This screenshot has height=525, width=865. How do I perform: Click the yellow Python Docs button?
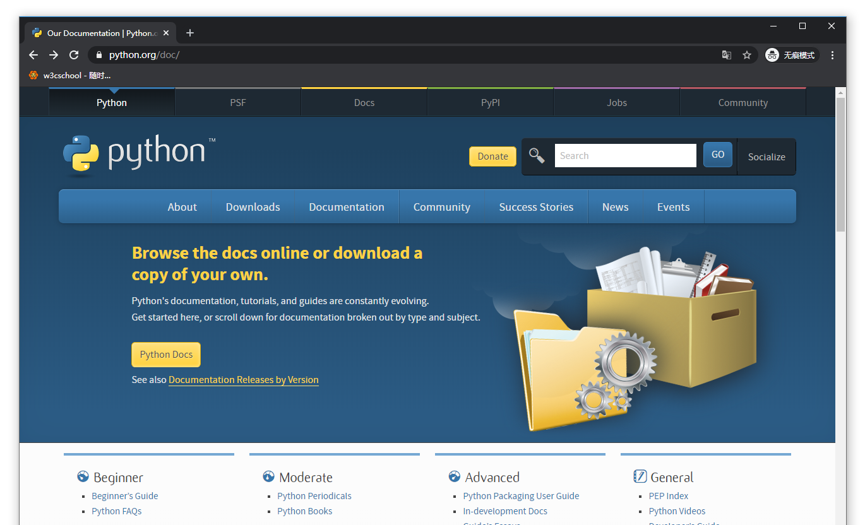166,355
